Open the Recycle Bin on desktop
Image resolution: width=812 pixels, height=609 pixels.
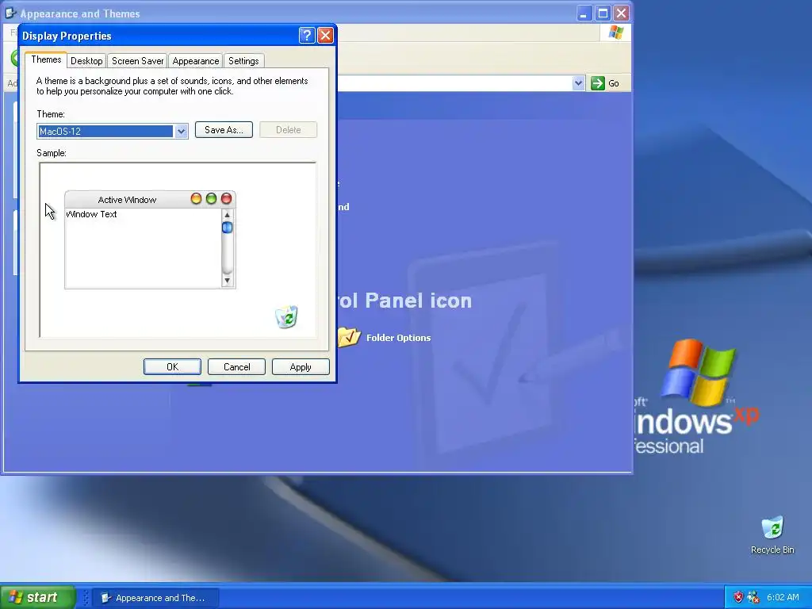(x=772, y=534)
